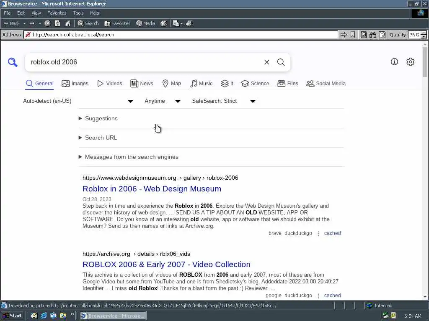Switch to the Files tab
Screen dimensions: 429x321
click(x=287, y=84)
